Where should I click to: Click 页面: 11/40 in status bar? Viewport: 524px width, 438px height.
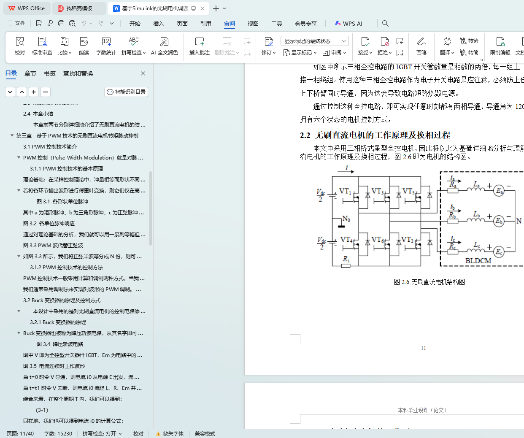(20, 433)
